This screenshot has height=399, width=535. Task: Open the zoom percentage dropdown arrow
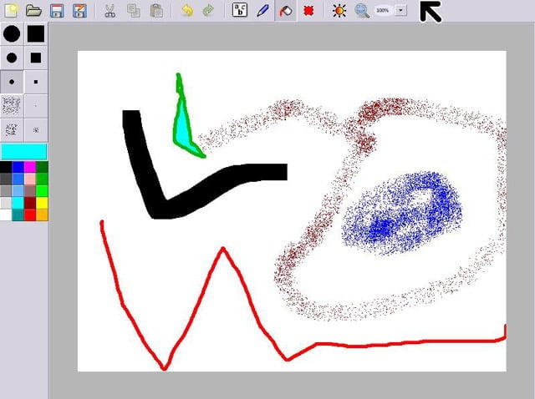tap(401, 11)
